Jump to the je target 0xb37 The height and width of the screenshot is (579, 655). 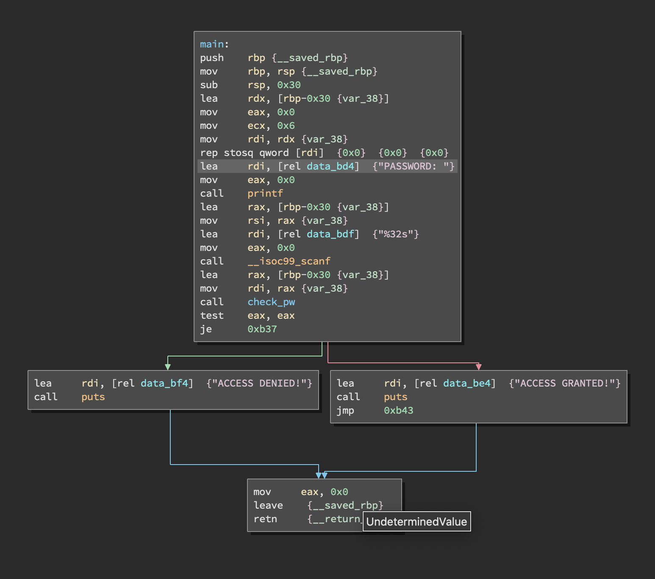tap(262, 329)
